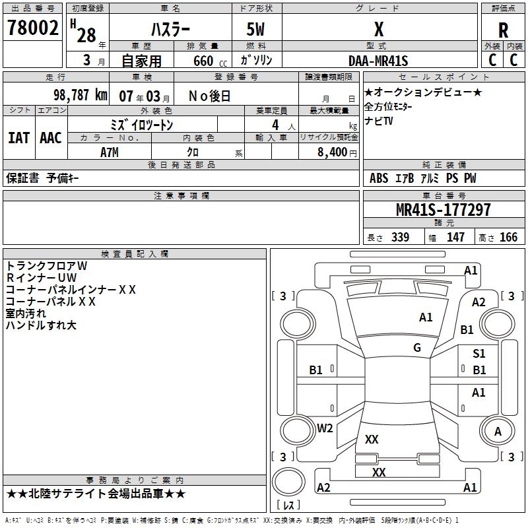
Task: Select the 3 月 registration month
Action: click(x=94, y=60)
